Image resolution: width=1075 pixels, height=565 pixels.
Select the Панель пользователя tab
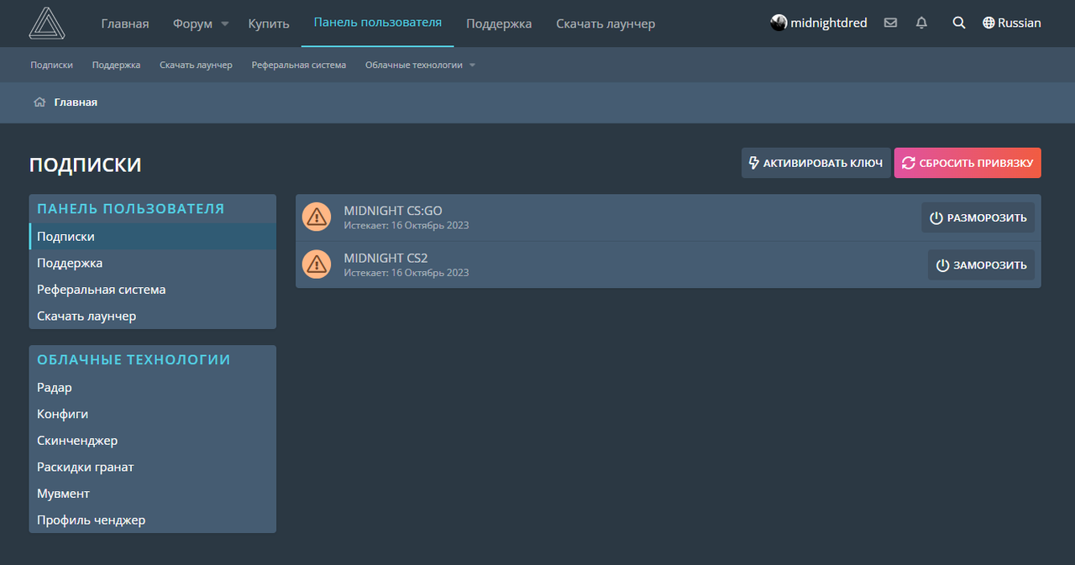378,23
